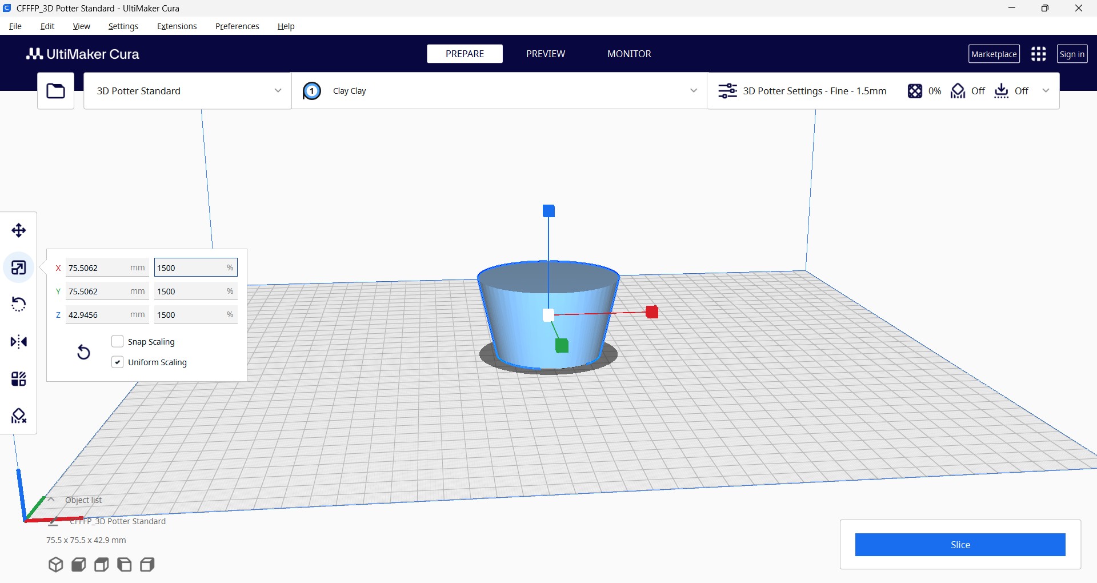Image resolution: width=1097 pixels, height=583 pixels.
Task: Open the File menu
Action: [15, 26]
